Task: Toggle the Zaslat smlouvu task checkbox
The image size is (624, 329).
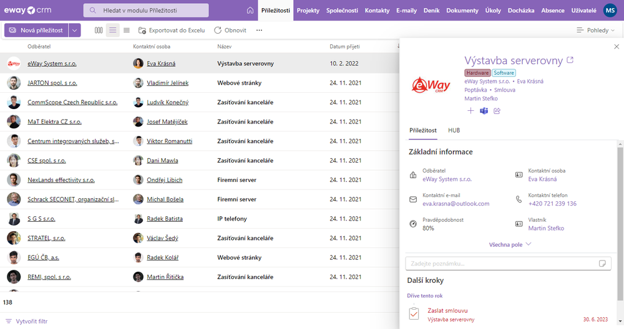Action: coord(414,313)
